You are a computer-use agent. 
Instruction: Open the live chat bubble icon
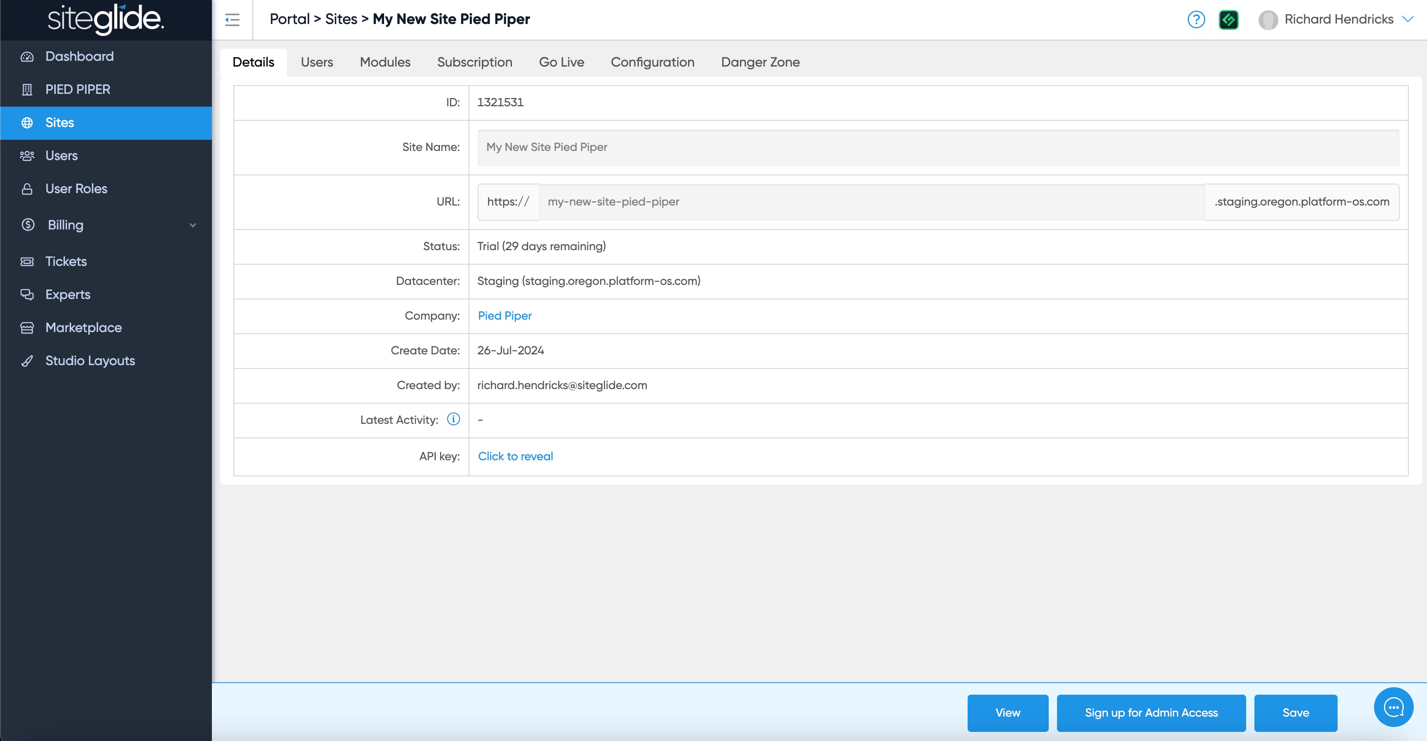pos(1393,707)
